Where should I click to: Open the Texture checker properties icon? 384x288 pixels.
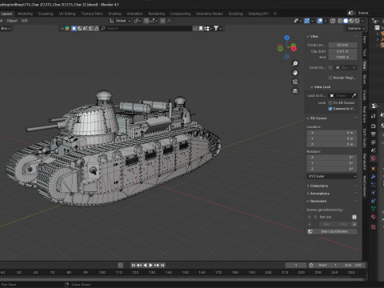(374, 227)
